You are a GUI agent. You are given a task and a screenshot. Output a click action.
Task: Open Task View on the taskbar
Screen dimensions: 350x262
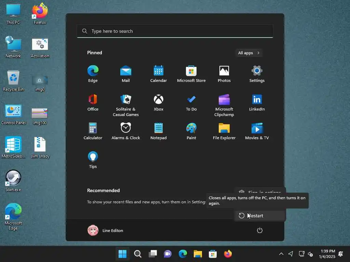[x=153, y=254]
